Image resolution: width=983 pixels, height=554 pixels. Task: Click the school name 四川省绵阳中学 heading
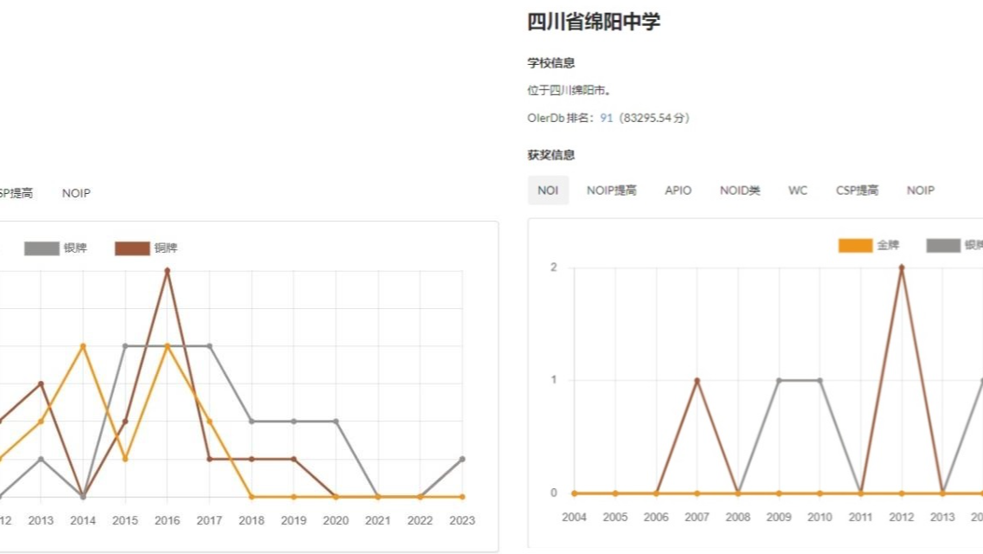click(x=595, y=21)
